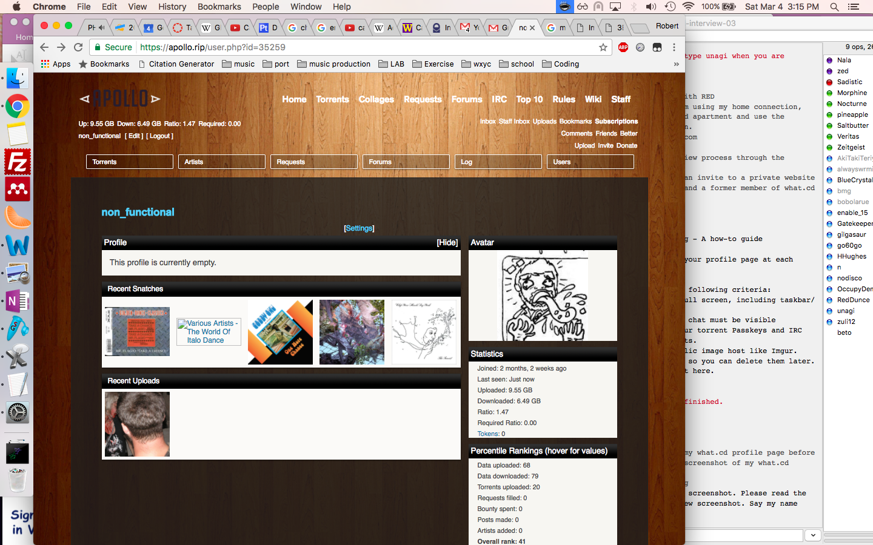Open Finder from the dock
873x545 pixels.
(17, 78)
